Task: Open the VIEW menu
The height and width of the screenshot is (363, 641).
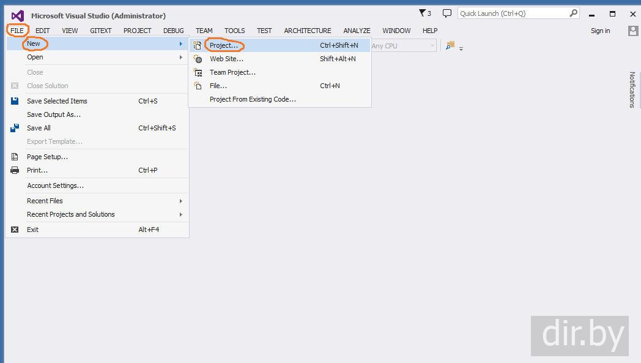Action: click(70, 31)
